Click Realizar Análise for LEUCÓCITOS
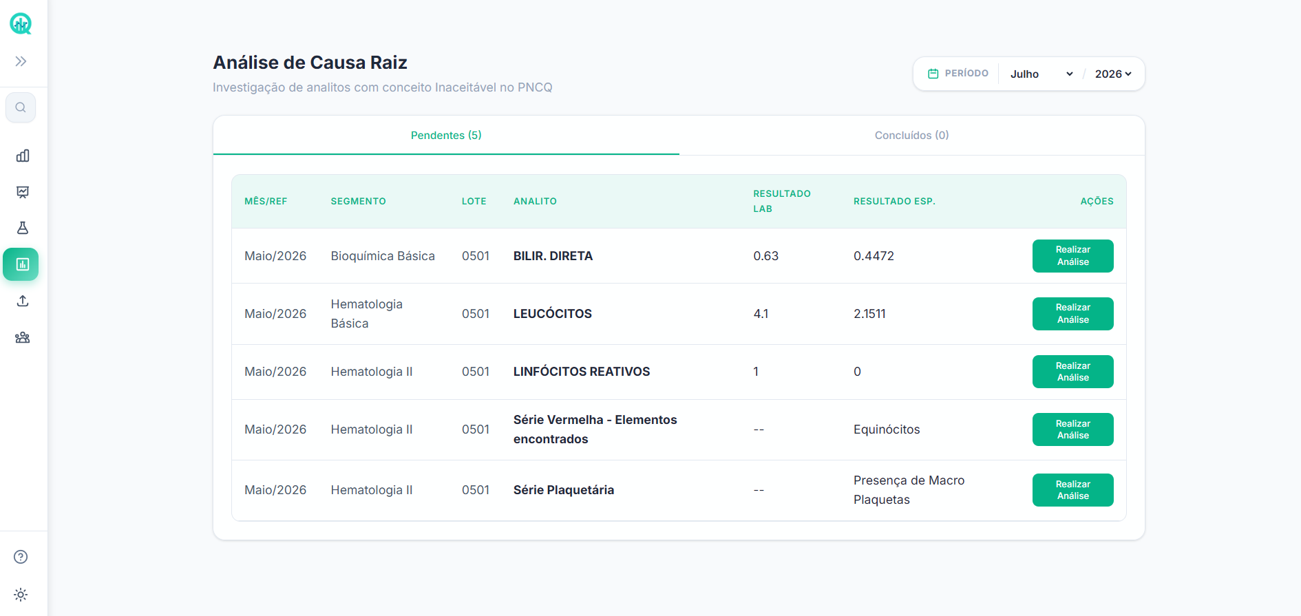This screenshot has width=1301, height=616. click(x=1072, y=314)
